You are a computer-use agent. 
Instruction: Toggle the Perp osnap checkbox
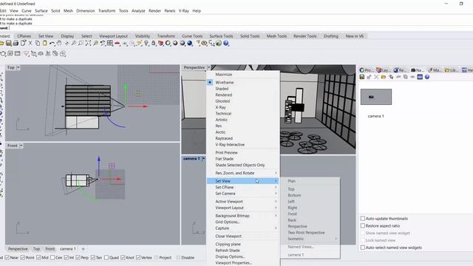pyautogui.click(x=78, y=258)
